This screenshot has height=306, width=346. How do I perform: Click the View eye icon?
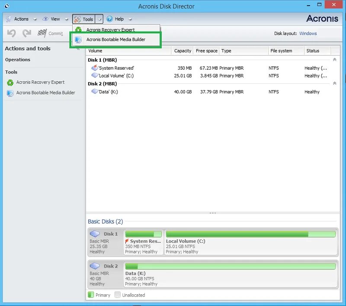[45, 19]
